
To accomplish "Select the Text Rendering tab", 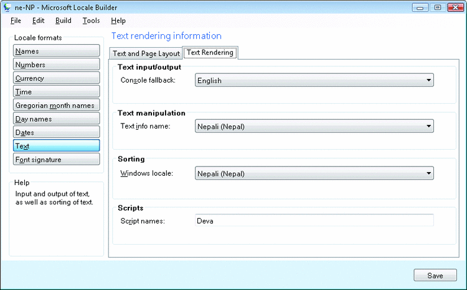I will point(210,53).
